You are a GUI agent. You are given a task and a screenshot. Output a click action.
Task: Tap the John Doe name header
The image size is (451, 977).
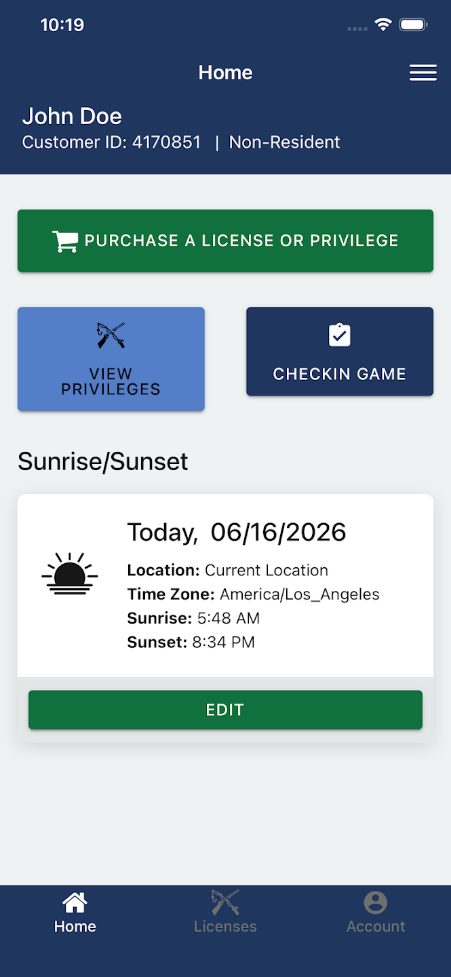(72, 116)
